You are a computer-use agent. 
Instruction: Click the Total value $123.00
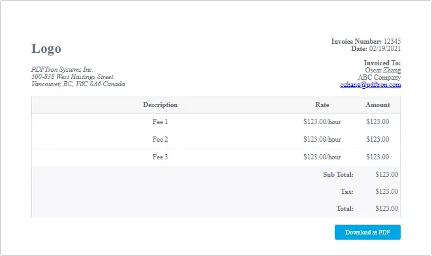coord(386,208)
